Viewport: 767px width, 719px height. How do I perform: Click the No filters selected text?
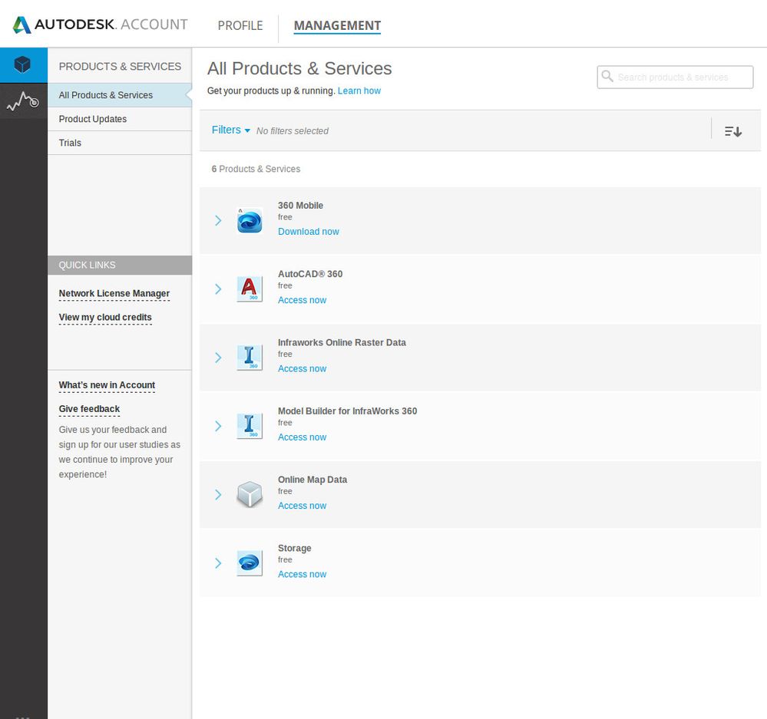coord(292,131)
